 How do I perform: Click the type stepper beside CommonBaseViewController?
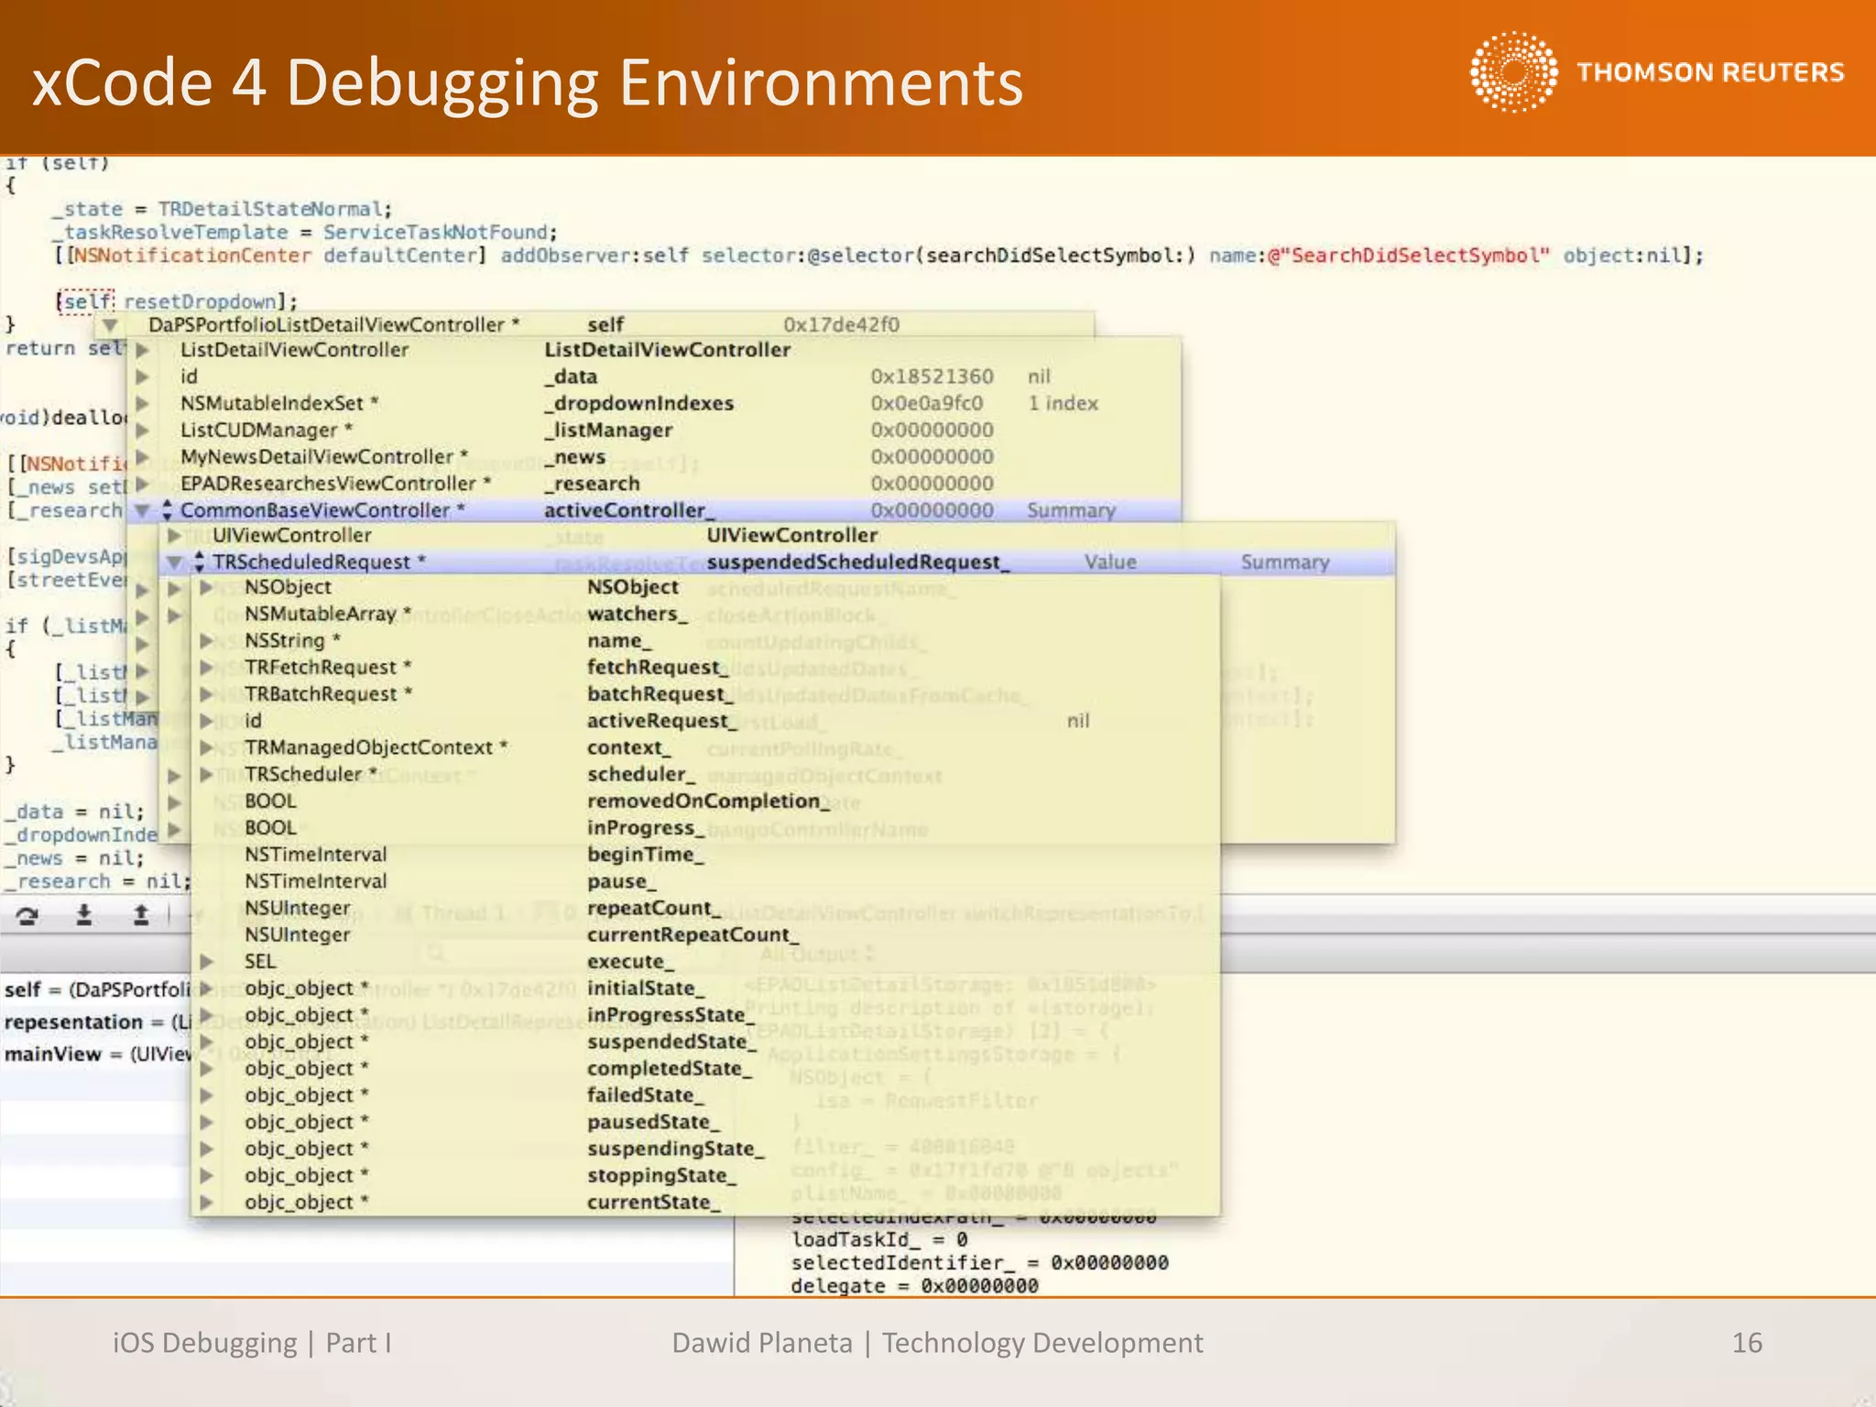click(167, 510)
